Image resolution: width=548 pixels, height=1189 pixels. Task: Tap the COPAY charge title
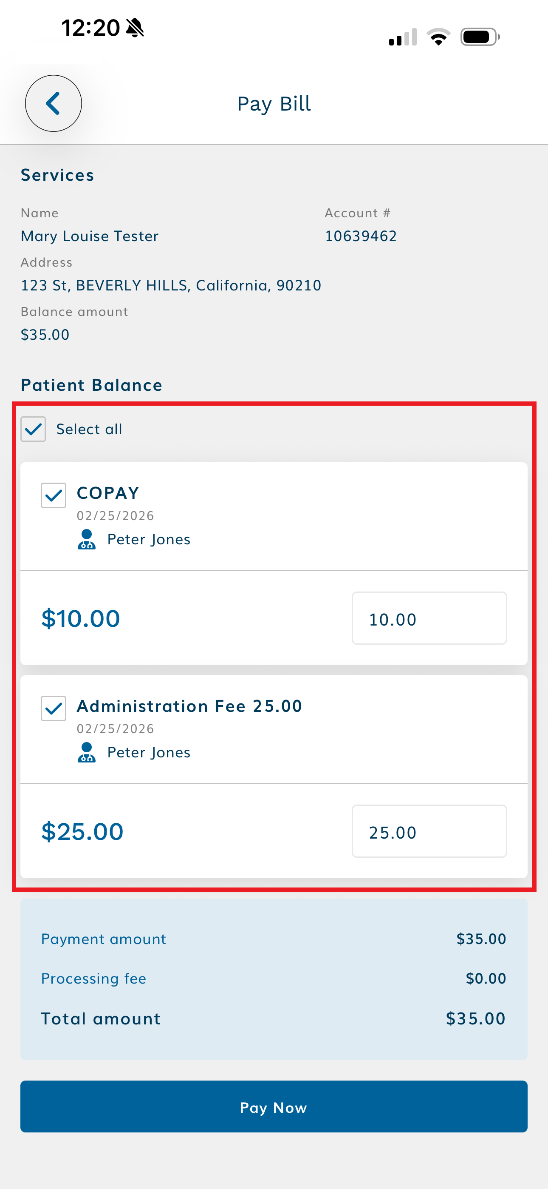[x=108, y=493]
